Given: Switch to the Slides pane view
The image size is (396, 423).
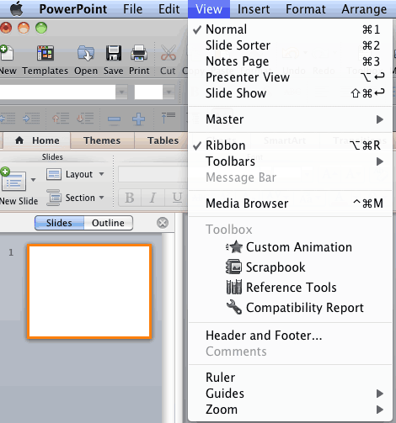Looking at the screenshot, I should [59, 223].
